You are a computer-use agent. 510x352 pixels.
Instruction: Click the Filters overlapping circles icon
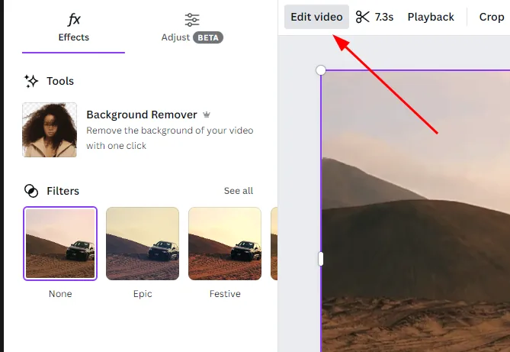pos(31,191)
